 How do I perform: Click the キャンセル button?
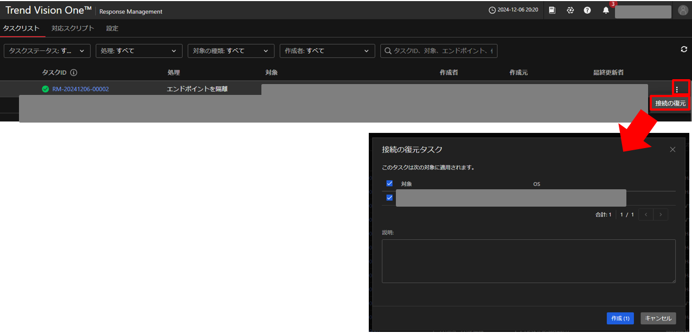[x=658, y=318]
